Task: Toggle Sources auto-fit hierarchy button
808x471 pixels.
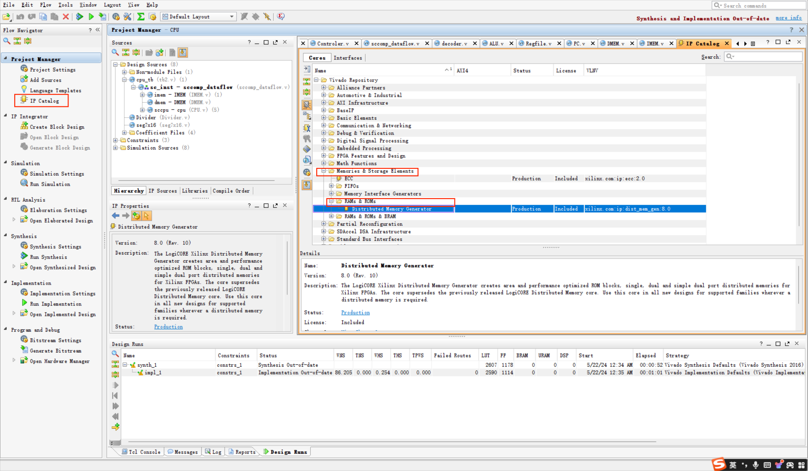Action: [183, 53]
